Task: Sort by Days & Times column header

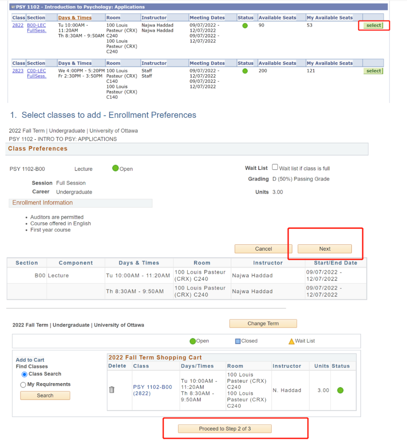Action: pyautogui.click(x=75, y=17)
